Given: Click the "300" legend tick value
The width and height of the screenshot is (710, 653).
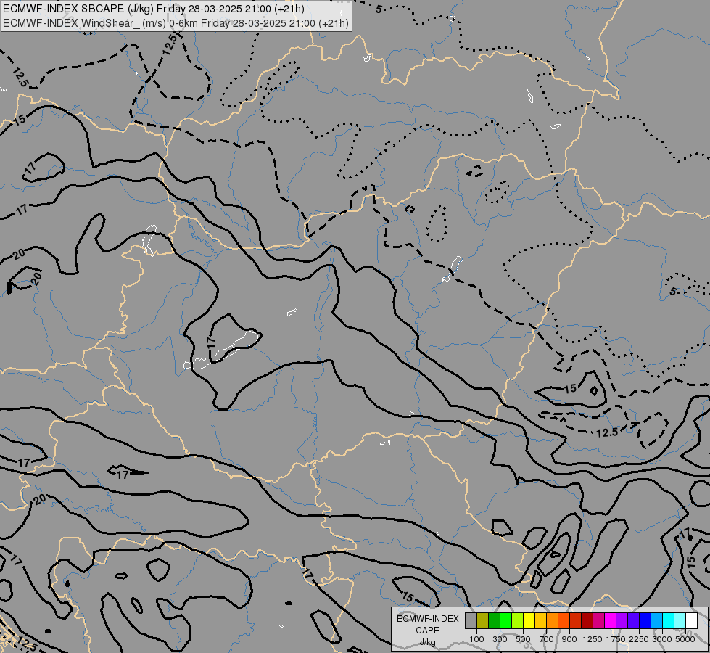Looking at the screenshot, I should coord(500,639).
